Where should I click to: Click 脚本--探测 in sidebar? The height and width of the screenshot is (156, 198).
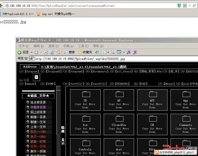(38, 151)
